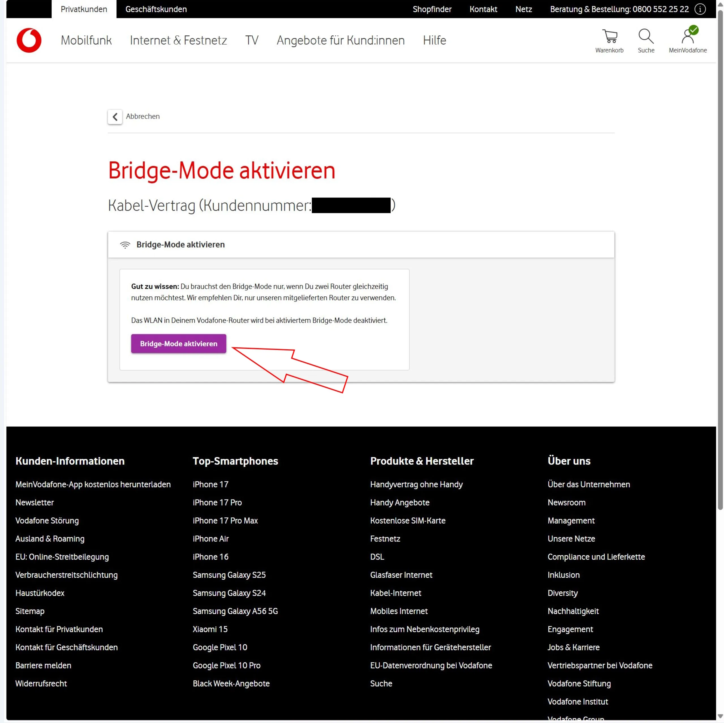This screenshot has height=723, width=724.
Task: Click the info icon beside the phone number
Action: point(700,9)
